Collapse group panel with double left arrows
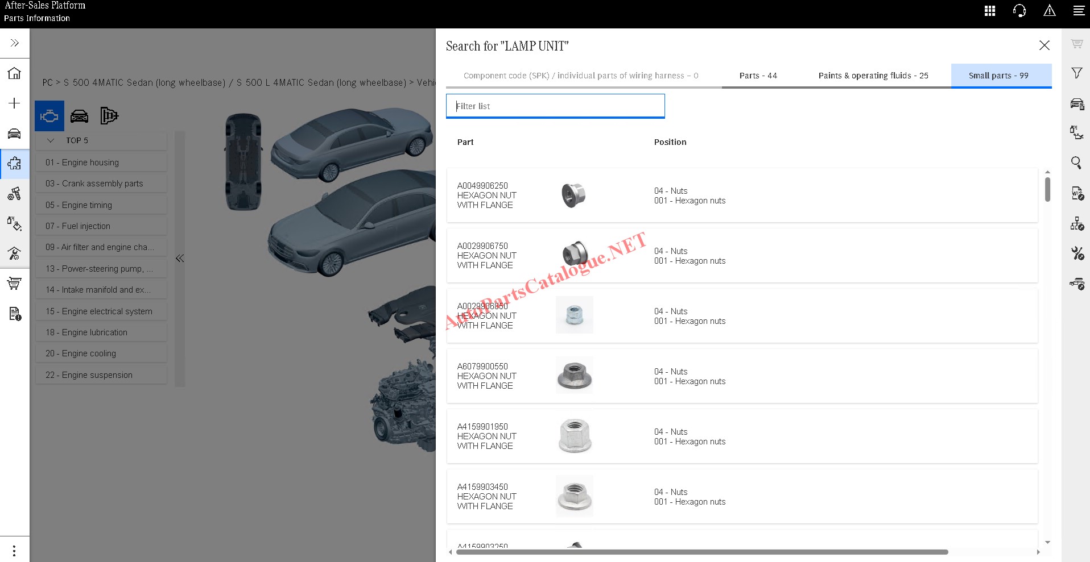Screen dimensions: 1090x562 coord(180,259)
